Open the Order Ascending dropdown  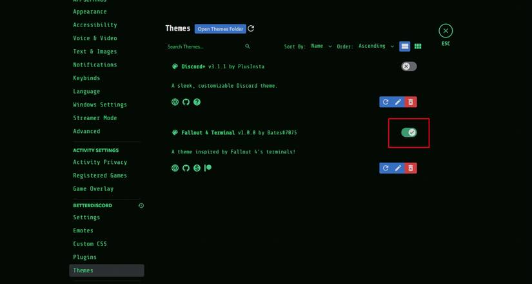coord(376,46)
